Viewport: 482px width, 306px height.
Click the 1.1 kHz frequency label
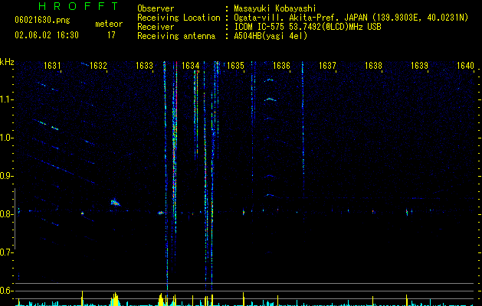pos(6,99)
